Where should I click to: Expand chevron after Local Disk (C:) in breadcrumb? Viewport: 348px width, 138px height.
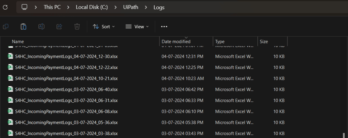(116, 7)
